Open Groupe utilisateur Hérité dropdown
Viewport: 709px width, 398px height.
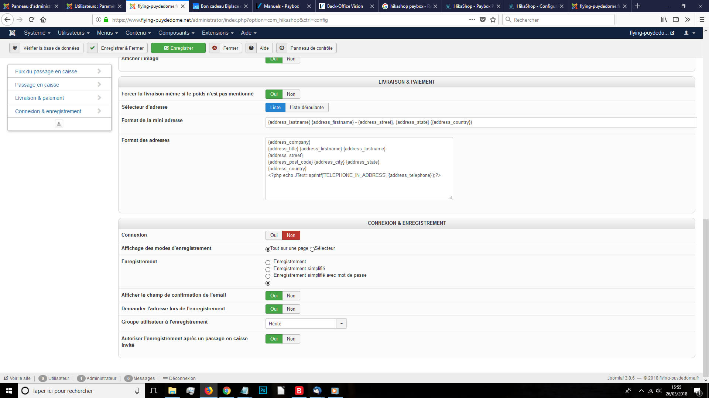[x=305, y=324]
